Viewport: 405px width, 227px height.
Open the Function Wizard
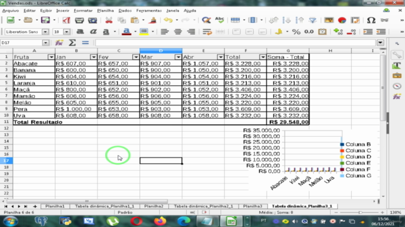59,43
